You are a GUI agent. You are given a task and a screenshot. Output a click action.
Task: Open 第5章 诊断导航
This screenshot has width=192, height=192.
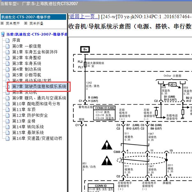pos(27,75)
